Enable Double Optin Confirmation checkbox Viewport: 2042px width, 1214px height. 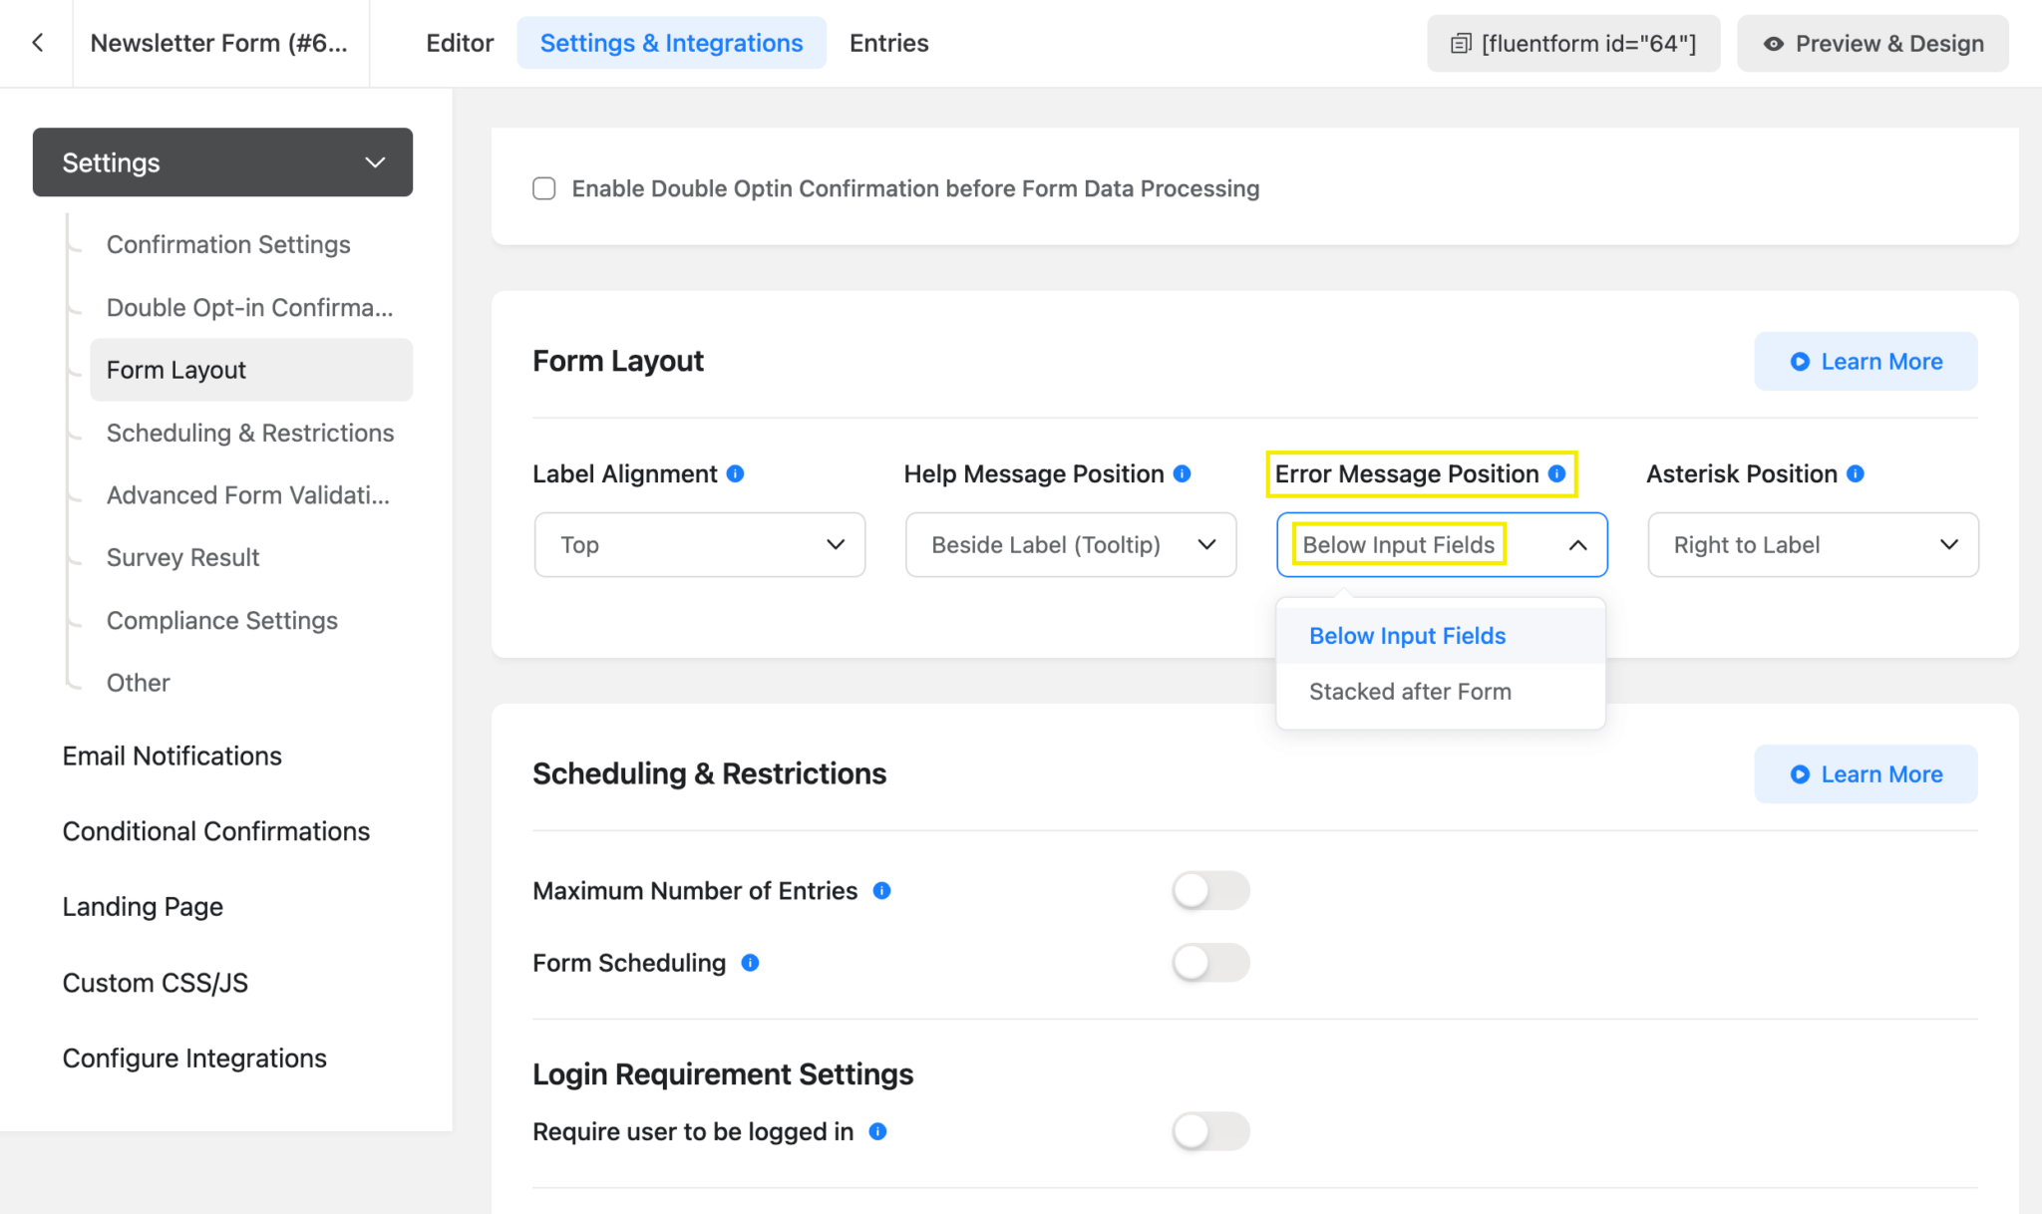pyautogui.click(x=543, y=187)
